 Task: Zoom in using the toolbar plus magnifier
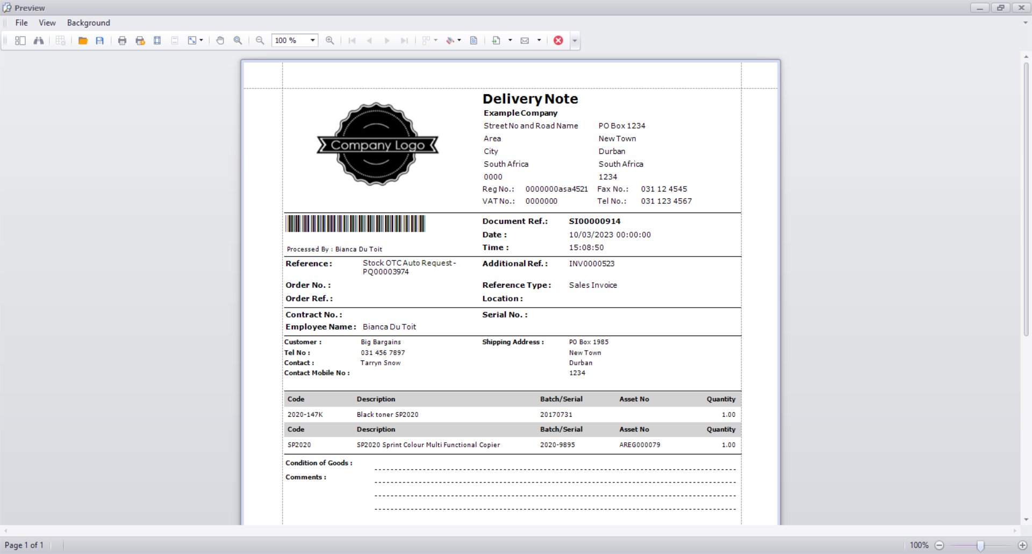330,40
